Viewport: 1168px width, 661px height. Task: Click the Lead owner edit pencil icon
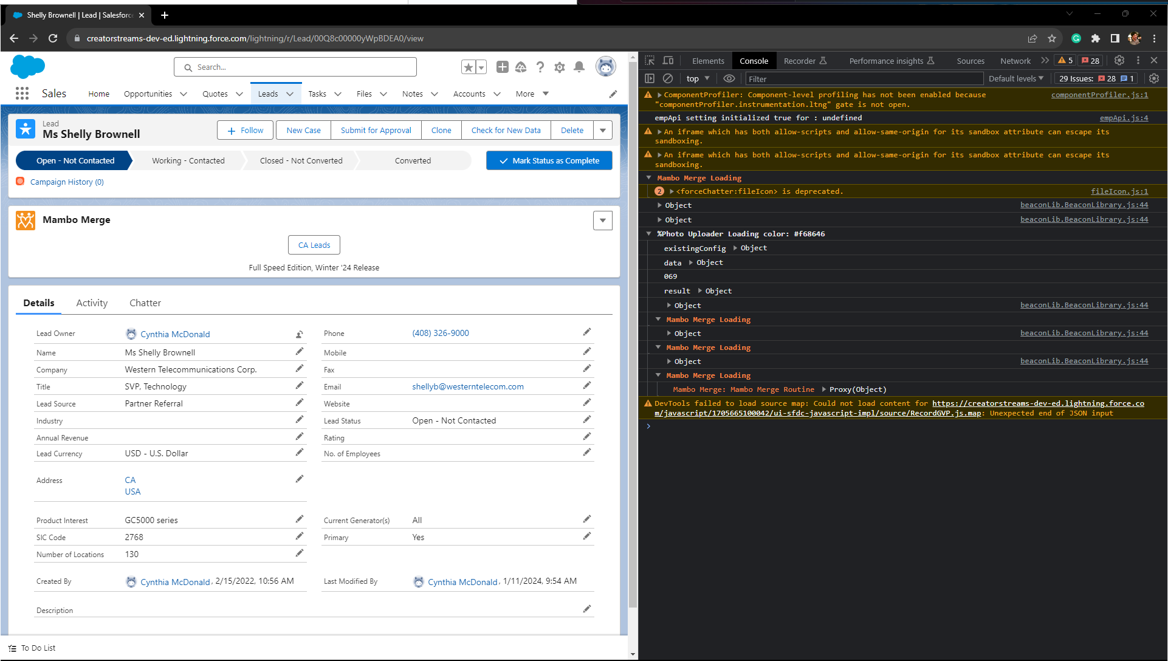click(x=299, y=334)
